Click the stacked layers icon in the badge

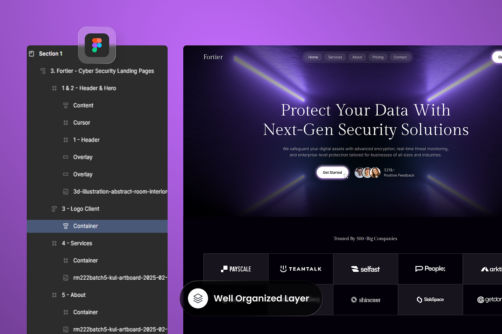pos(198,298)
